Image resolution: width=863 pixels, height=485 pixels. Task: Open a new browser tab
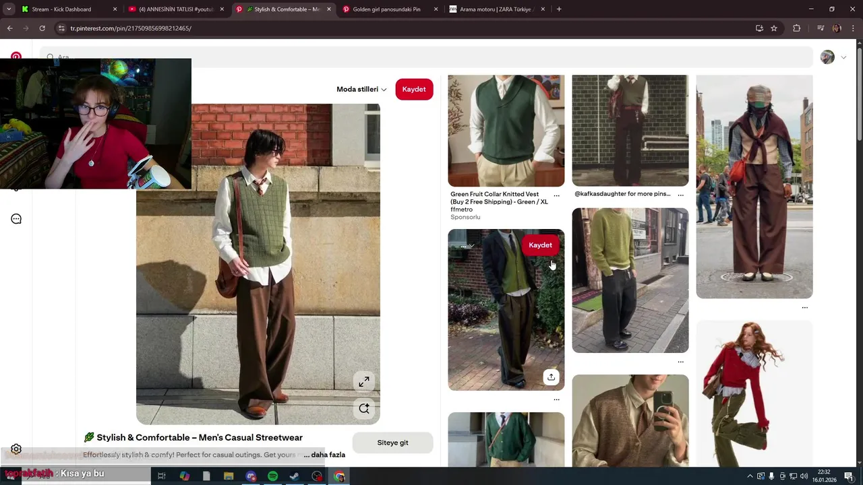[559, 9]
